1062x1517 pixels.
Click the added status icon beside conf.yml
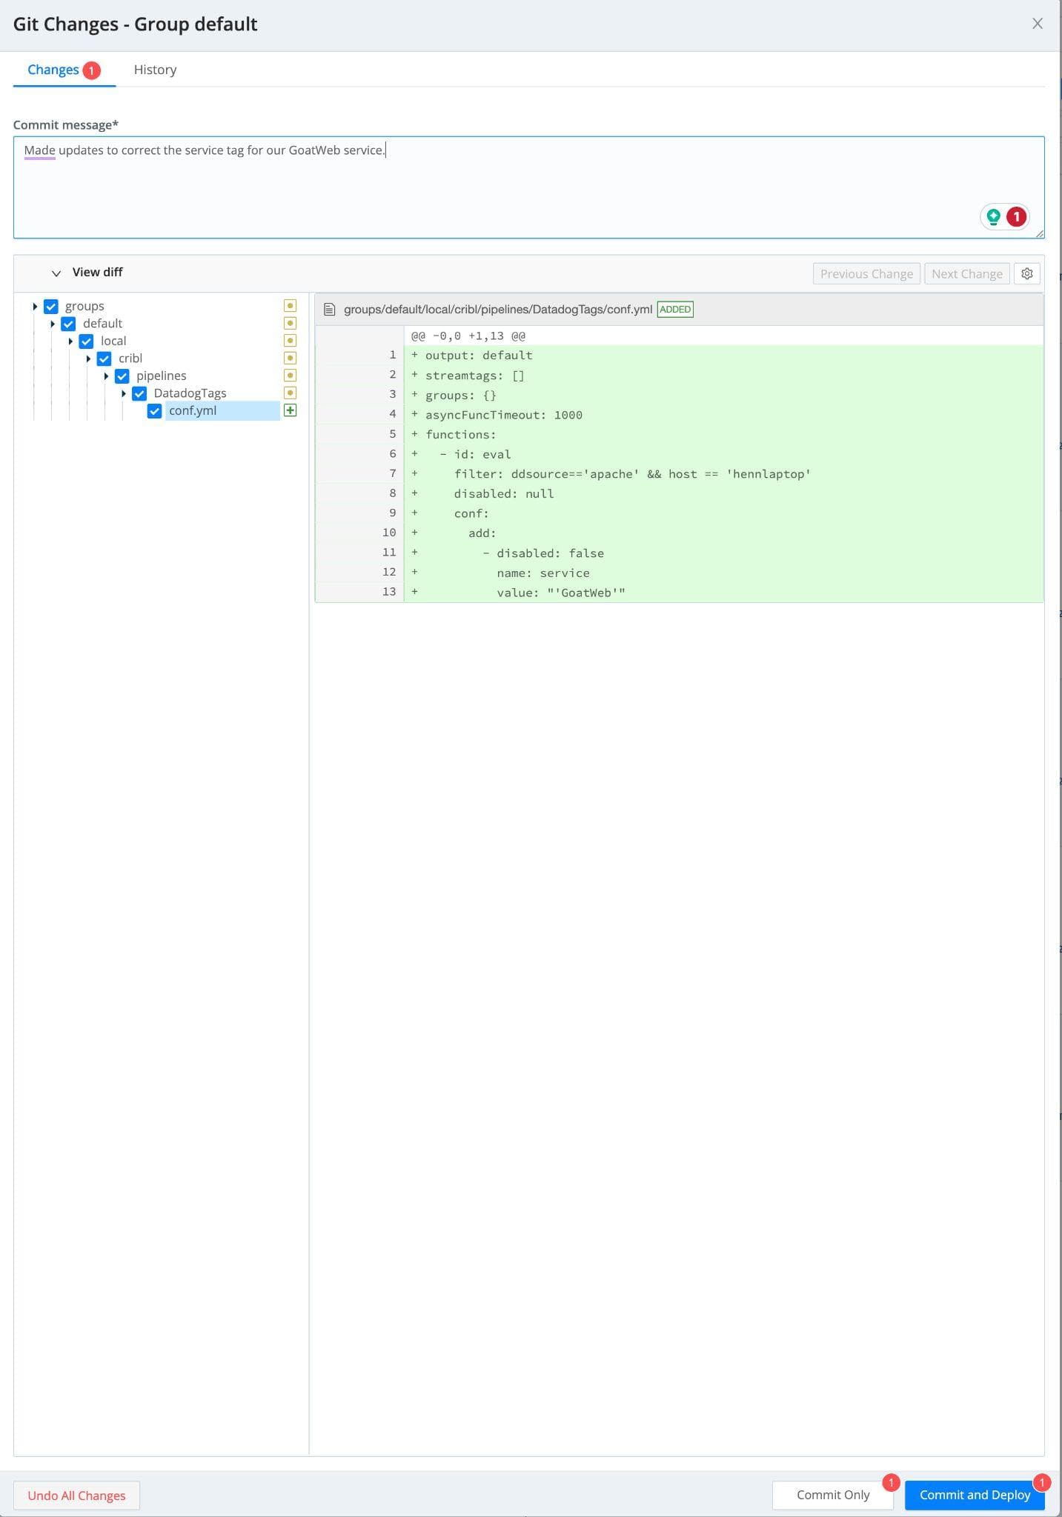point(290,410)
